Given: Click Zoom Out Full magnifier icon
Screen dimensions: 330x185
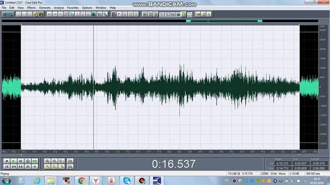Looking at the screenshot, I should tap(62, 161).
